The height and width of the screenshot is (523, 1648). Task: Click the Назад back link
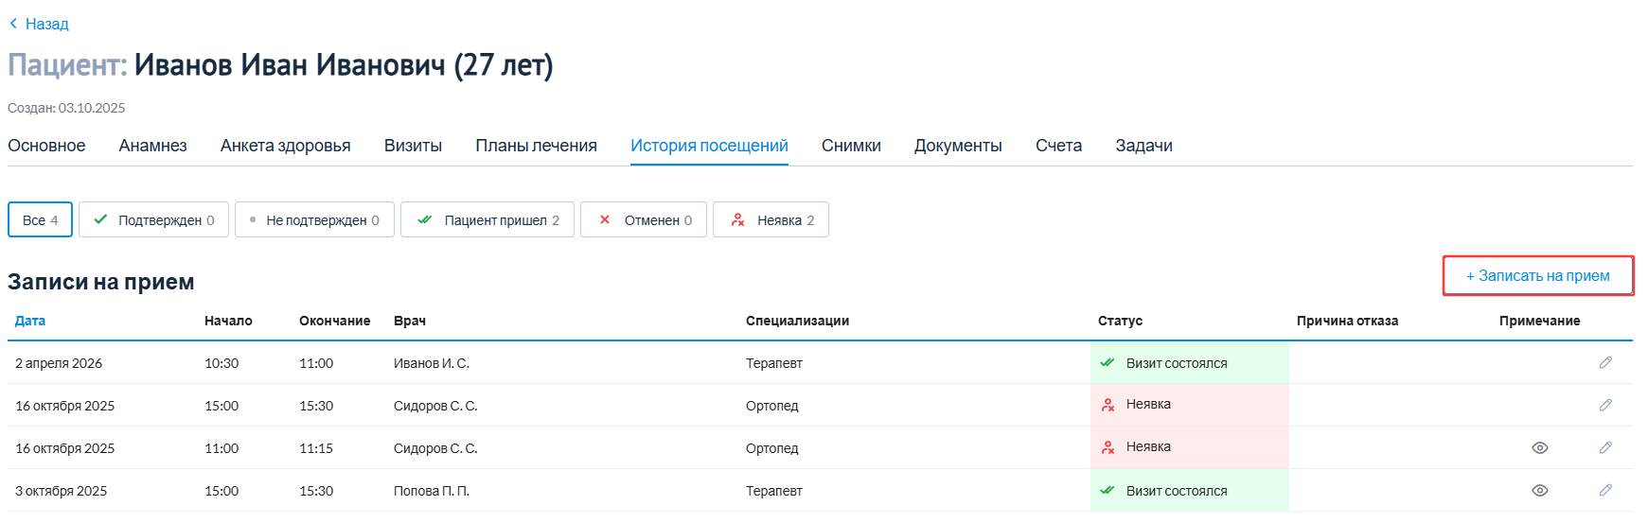pyautogui.click(x=46, y=24)
